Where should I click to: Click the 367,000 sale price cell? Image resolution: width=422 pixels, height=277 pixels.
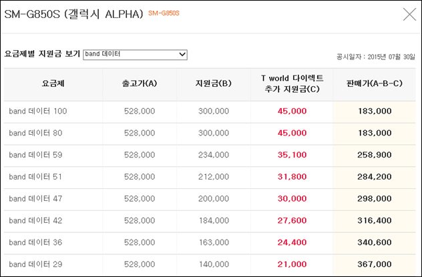(375, 264)
